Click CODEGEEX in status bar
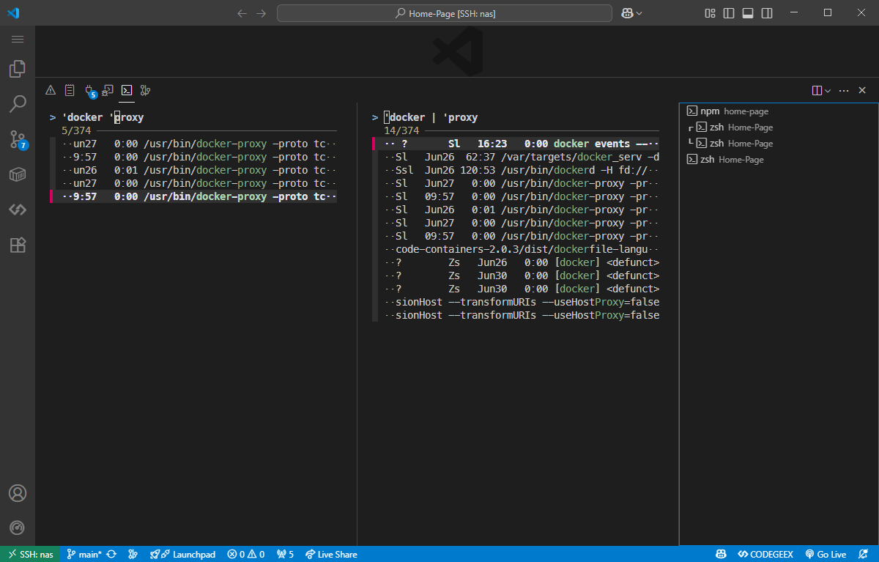This screenshot has height=562, width=879. (x=766, y=555)
